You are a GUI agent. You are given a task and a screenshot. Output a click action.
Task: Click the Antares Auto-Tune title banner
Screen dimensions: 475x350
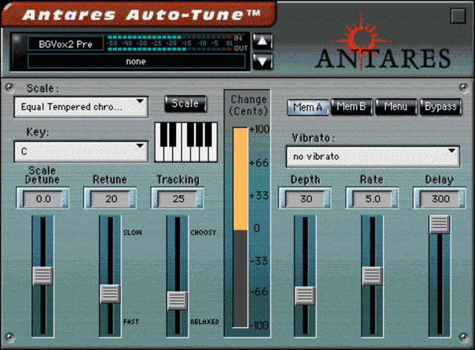tap(139, 14)
